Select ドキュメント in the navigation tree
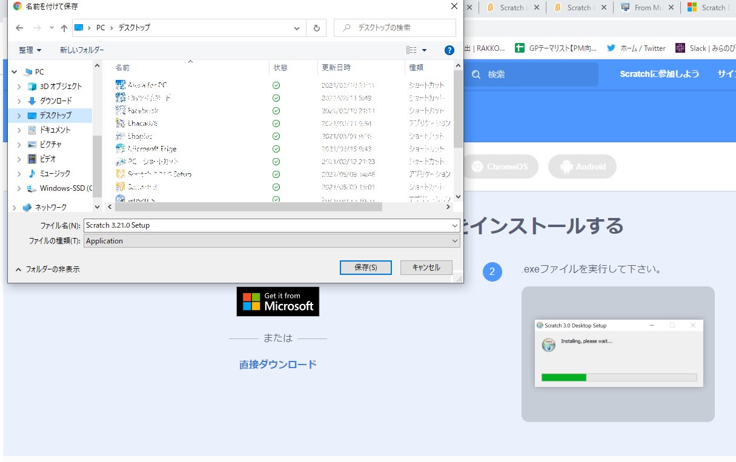Viewport: 736px width, 462px height. click(55, 130)
